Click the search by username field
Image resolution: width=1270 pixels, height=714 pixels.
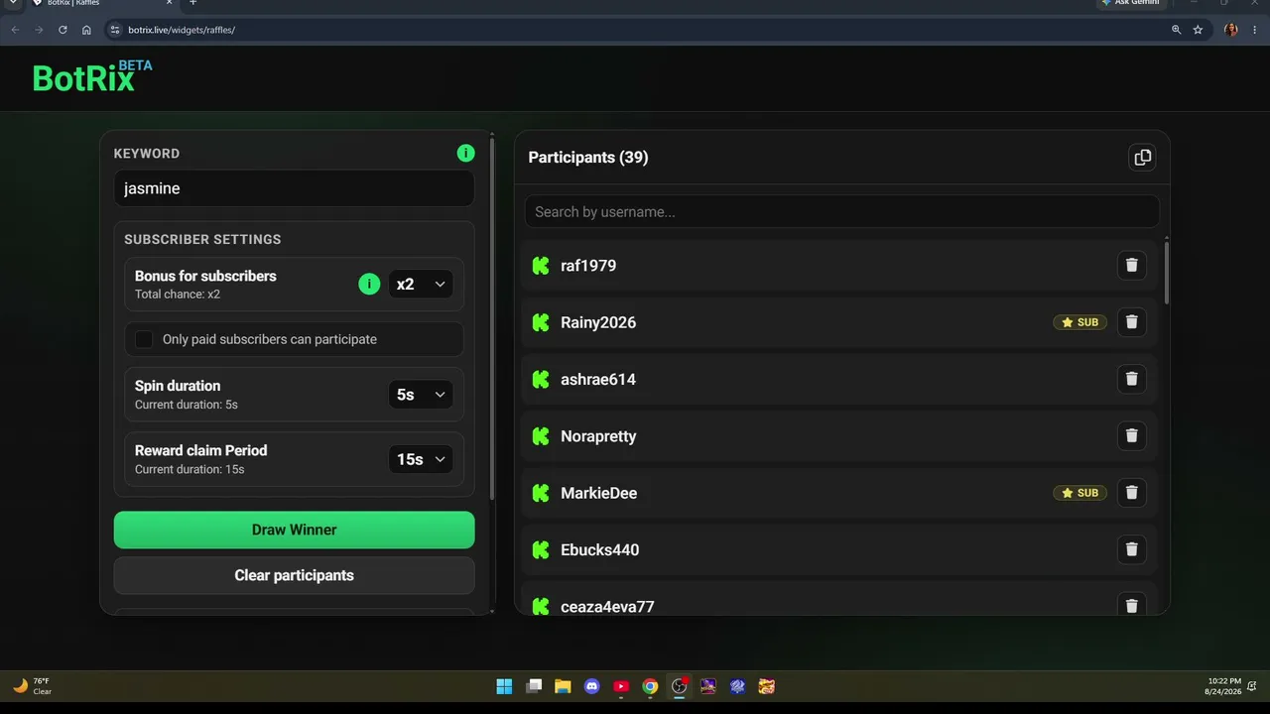(x=842, y=211)
